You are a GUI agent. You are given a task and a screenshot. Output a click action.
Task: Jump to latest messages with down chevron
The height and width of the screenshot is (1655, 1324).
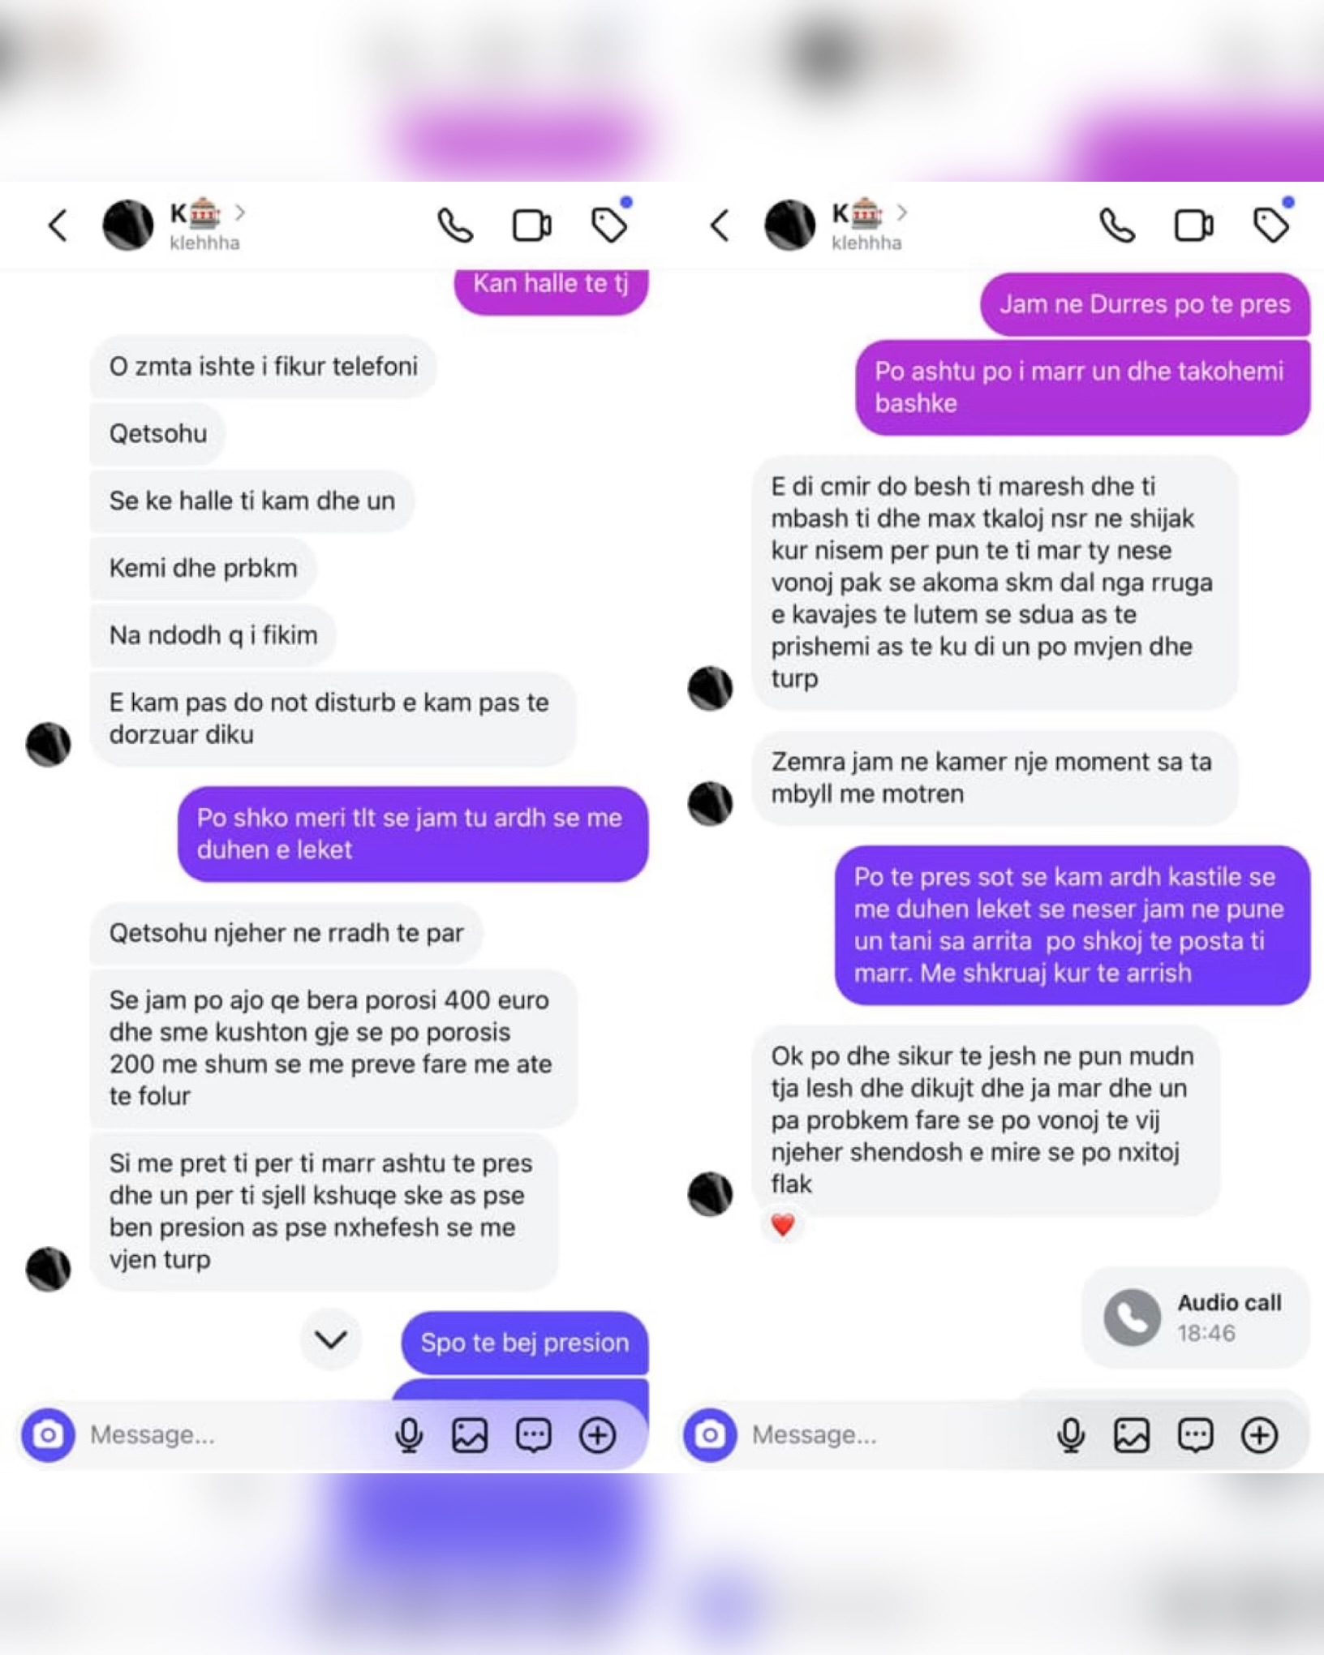click(331, 1339)
